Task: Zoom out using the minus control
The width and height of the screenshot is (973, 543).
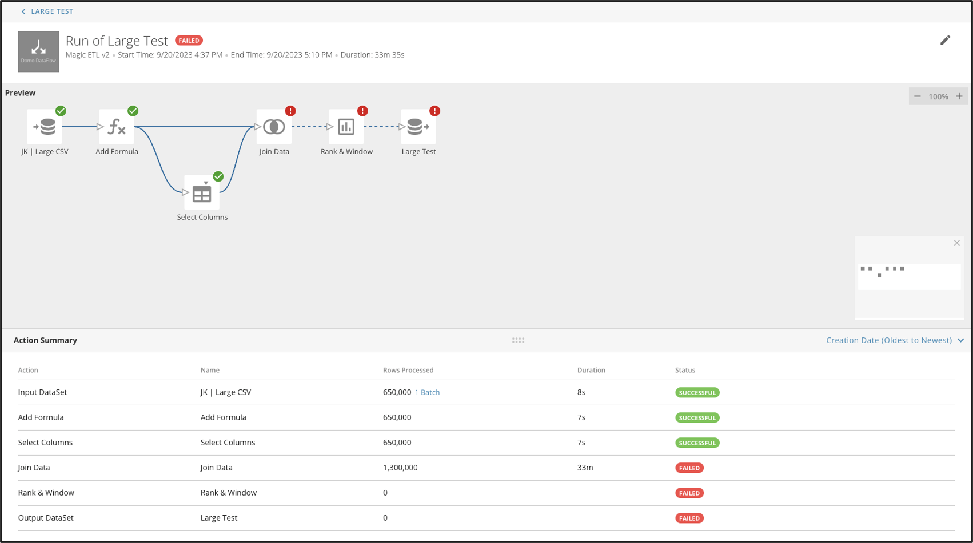Action: tap(918, 96)
